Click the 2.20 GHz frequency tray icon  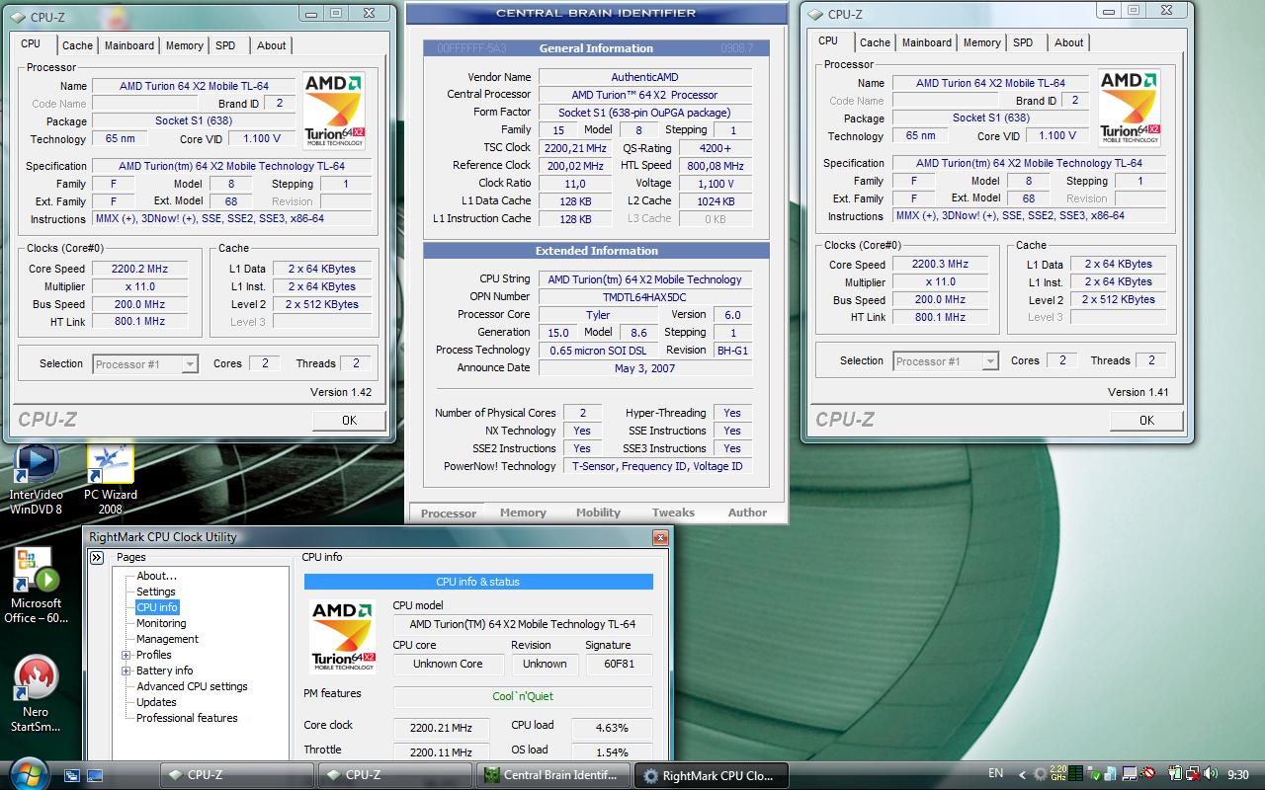1057,774
